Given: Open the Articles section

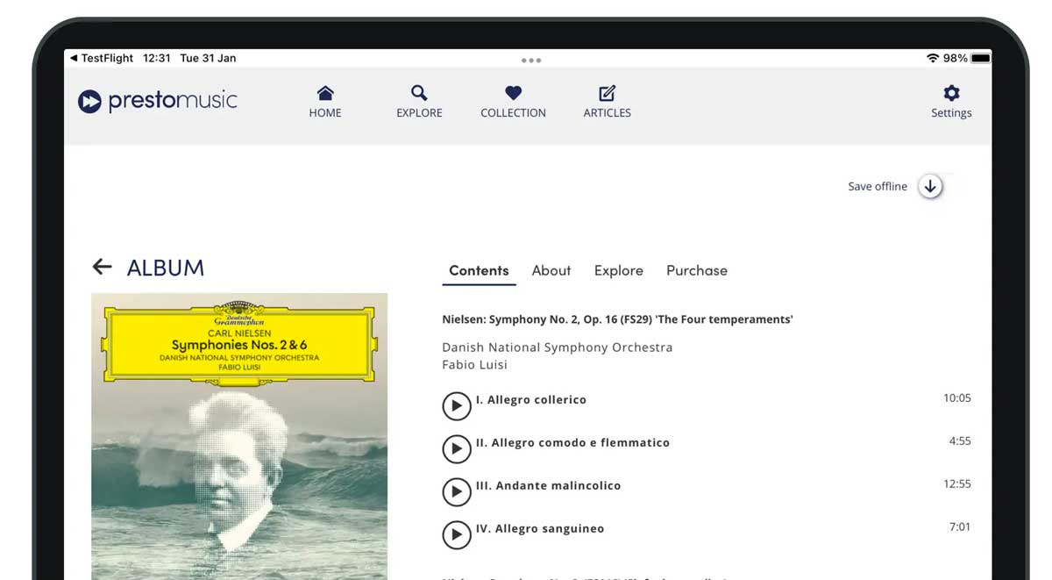Looking at the screenshot, I should click(608, 102).
